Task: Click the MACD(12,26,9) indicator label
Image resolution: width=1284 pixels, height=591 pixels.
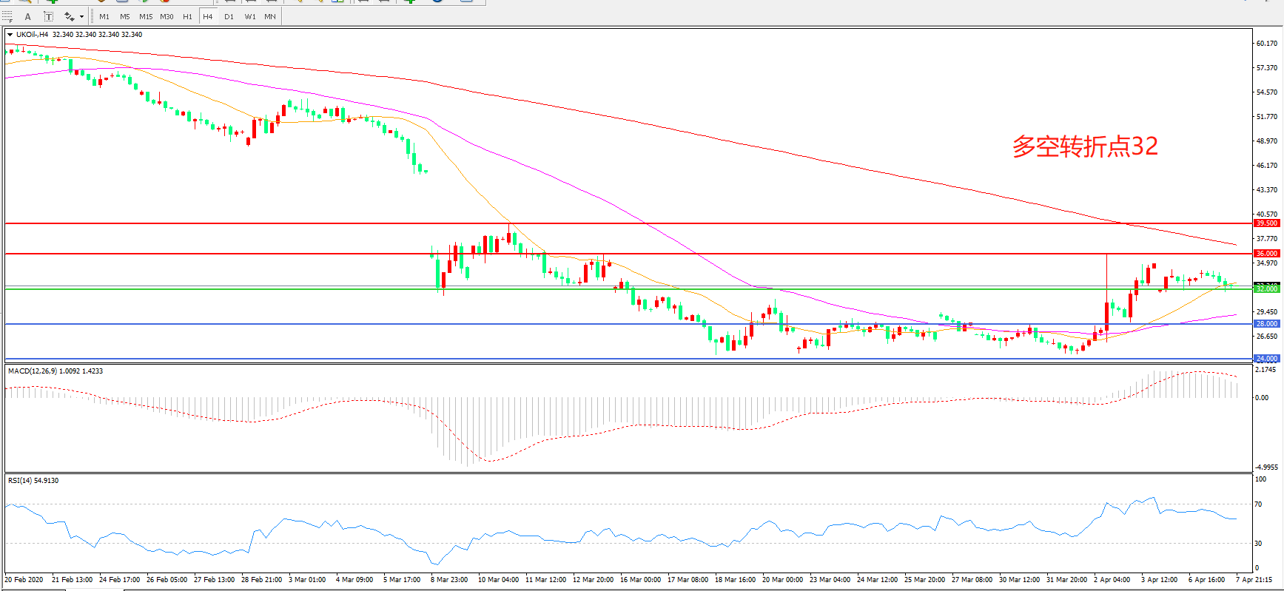Action: [55, 371]
